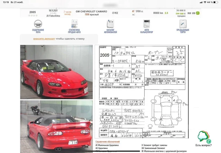Image resolution: width=221 pixels, height=153 pixels.
Task: Click the JU Fukushima auction name
Action: pyautogui.click(x=53, y=16)
